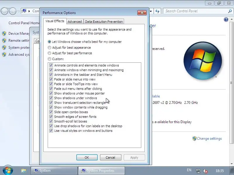Click EN language indicator in tray
This screenshot has width=234, height=175.
189,170
